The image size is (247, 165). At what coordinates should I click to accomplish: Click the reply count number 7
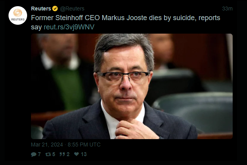pos(39,154)
